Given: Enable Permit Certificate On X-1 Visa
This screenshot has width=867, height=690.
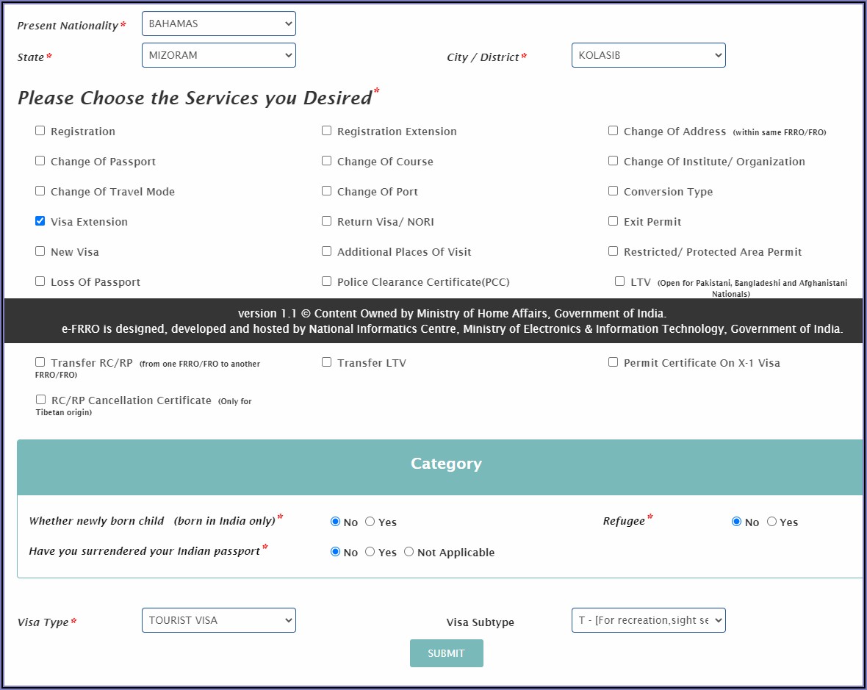Looking at the screenshot, I should coord(613,362).
